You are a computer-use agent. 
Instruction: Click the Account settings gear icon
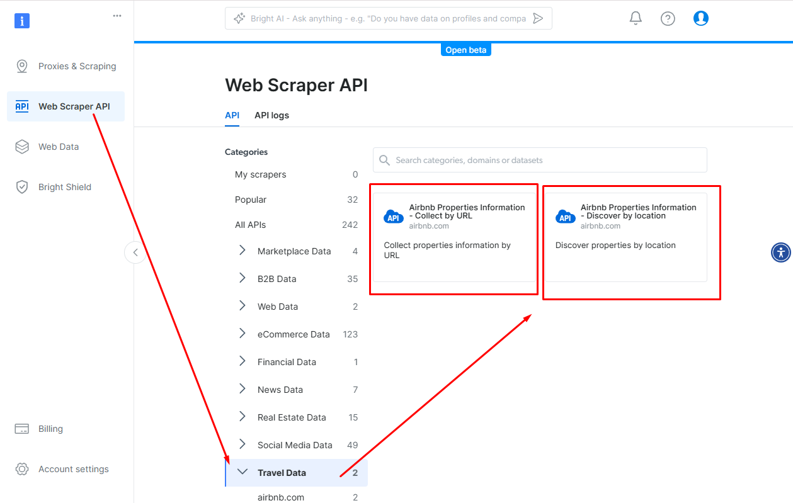point(22,469)
